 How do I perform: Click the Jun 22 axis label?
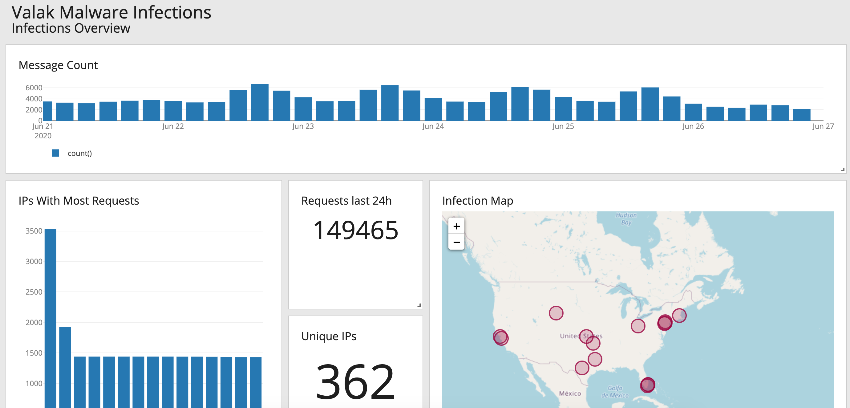click(172, 126)
